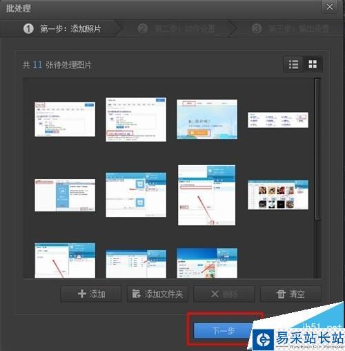Select thumbnail showing photo avatar grid
Screen dimensions: 345x351
(x=278, y=195)
